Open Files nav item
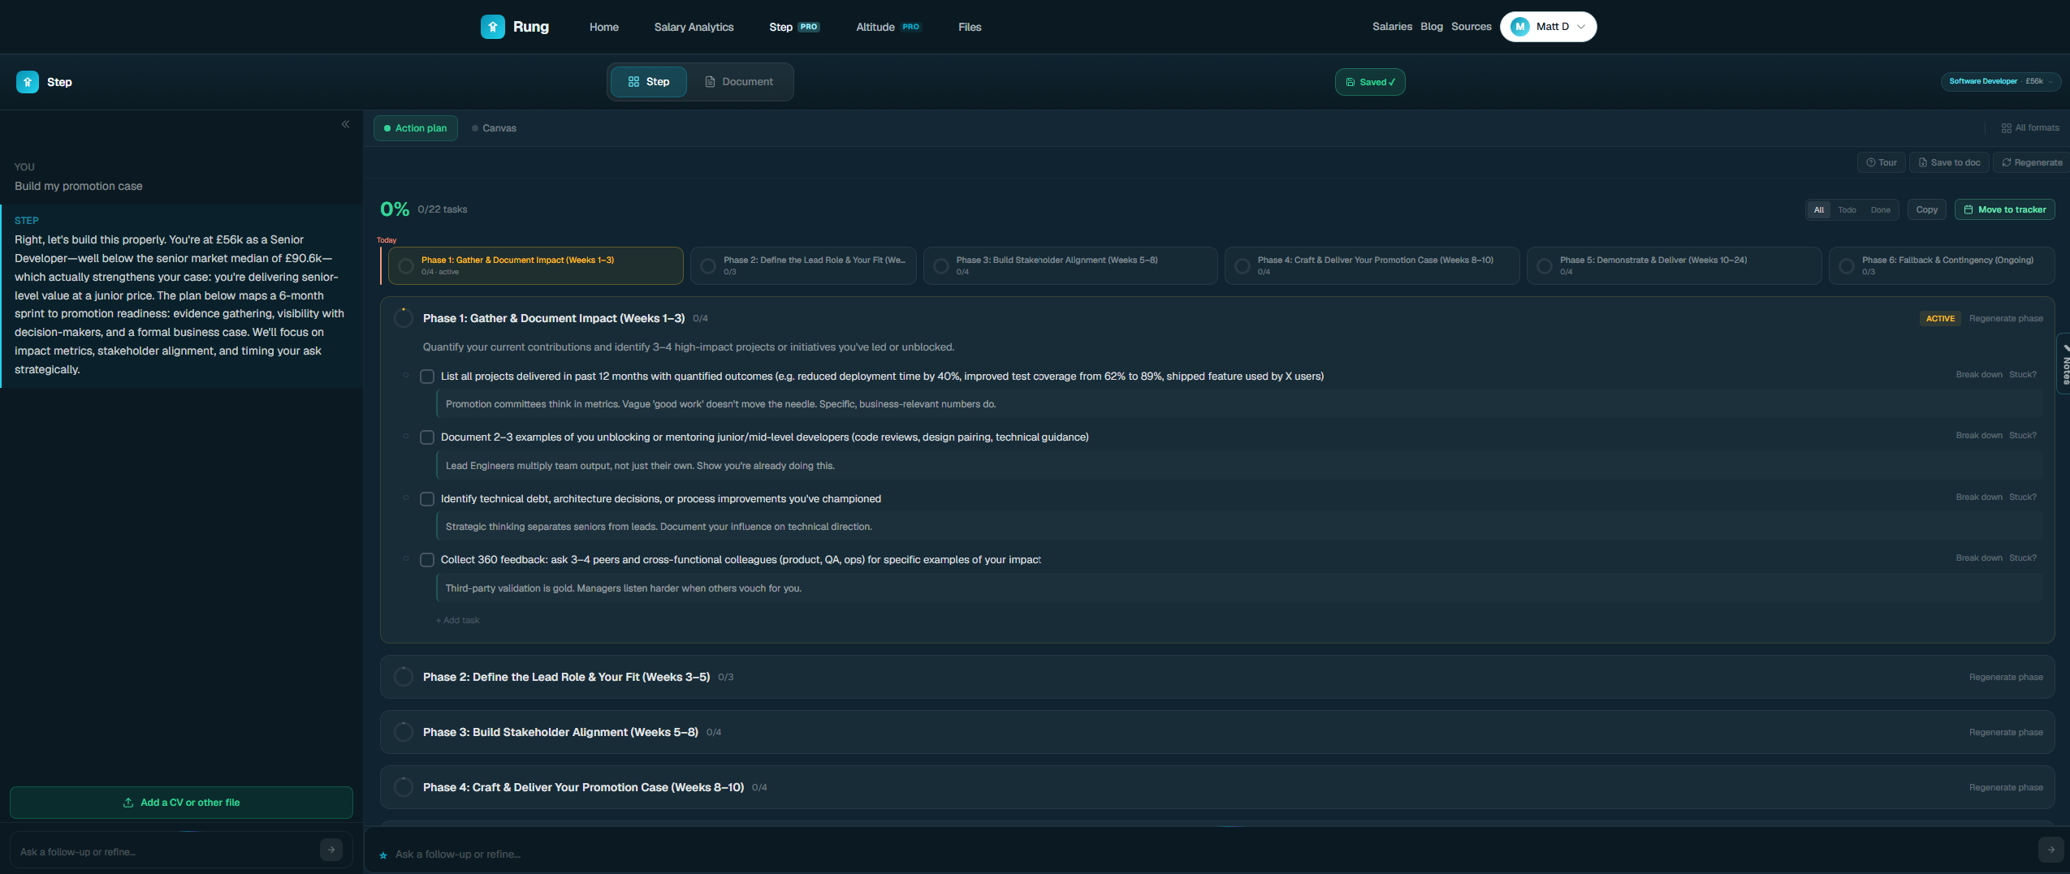Viewport: 2070px width, 874px height. 970,27
